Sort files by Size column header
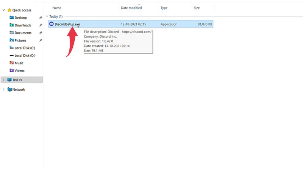This screenshot has height=170, width=303. [x=197, y=8]
